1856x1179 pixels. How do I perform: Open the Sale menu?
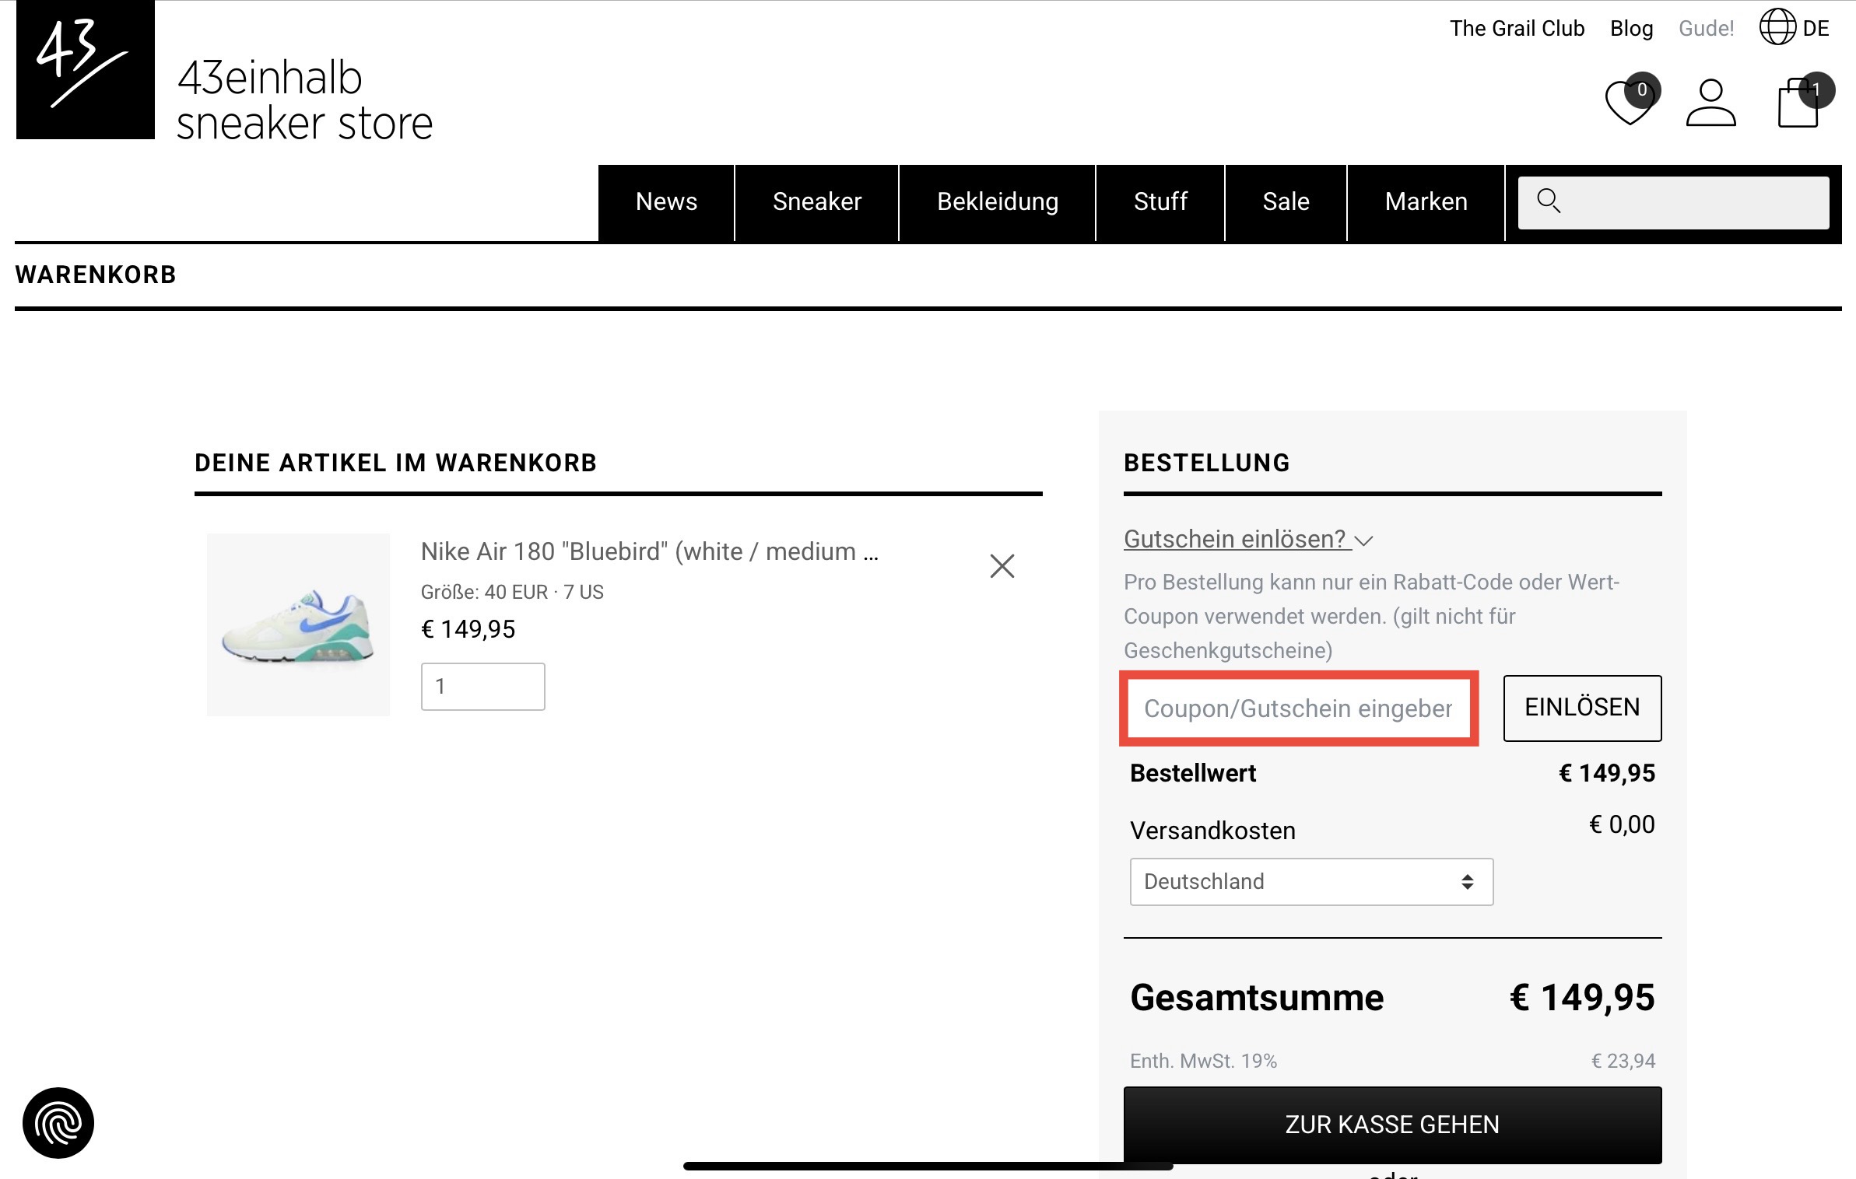1286,202
